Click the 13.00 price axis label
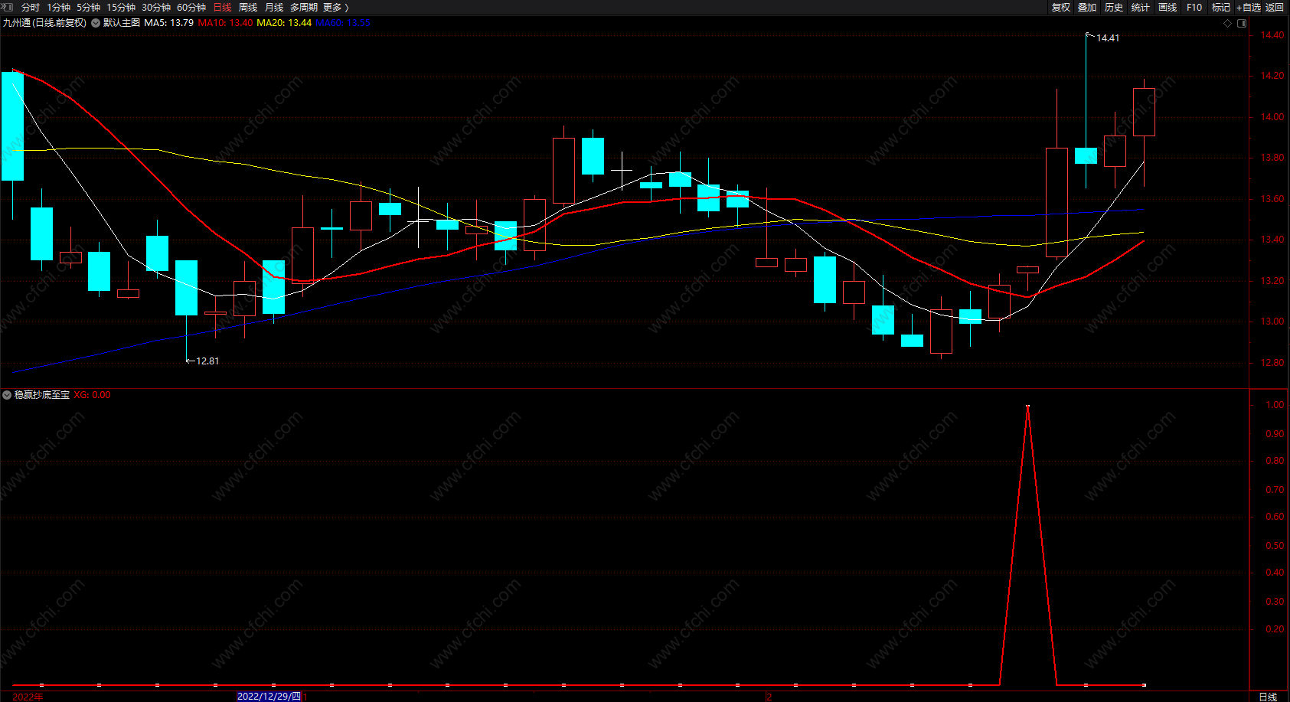The image size is (1290, 702). point(1272,322)
